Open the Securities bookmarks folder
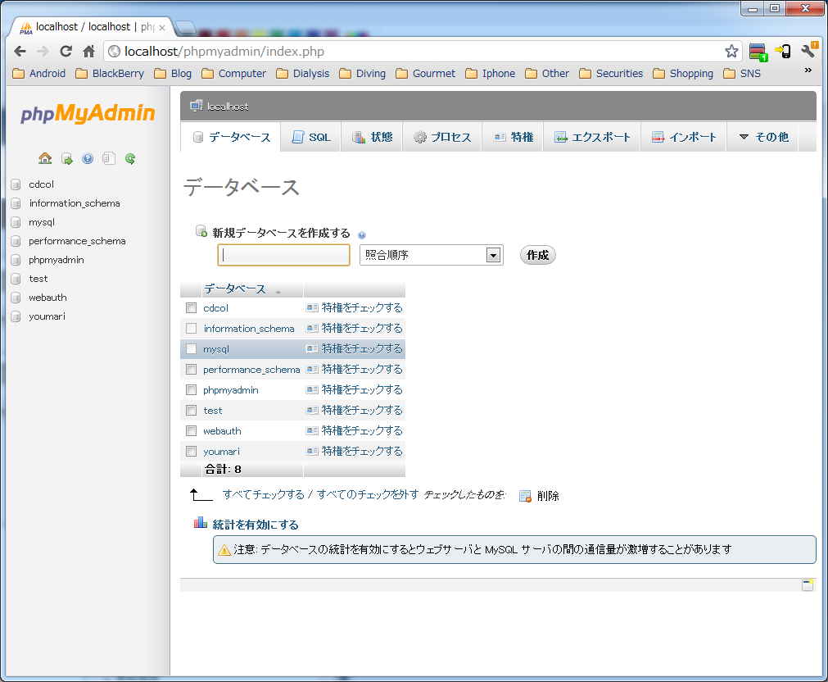Image resolution: width=828 pixels, height=682 pixels. [x=611, y=74]
